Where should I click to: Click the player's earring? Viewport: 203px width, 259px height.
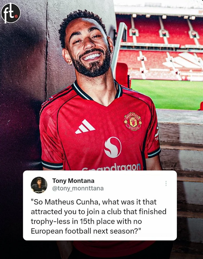pyautogui.click(x=70, y=63)
